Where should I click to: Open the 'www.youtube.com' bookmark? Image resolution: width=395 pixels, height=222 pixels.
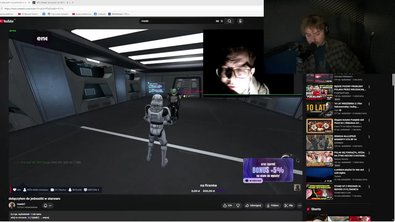[82, 14]
